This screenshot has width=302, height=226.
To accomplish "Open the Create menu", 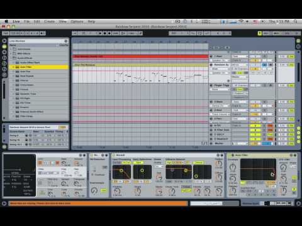I will click(50, 21).
